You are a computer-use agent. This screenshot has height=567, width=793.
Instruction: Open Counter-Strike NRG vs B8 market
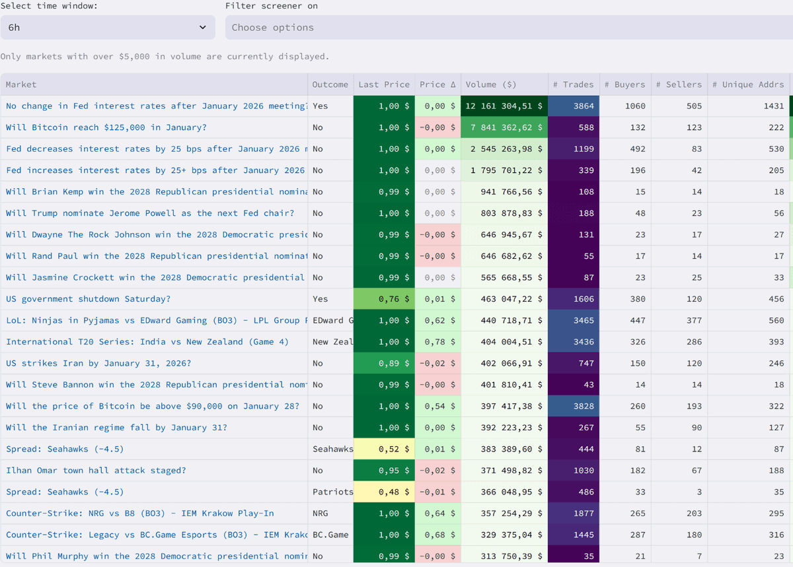[x=140, y=514]
